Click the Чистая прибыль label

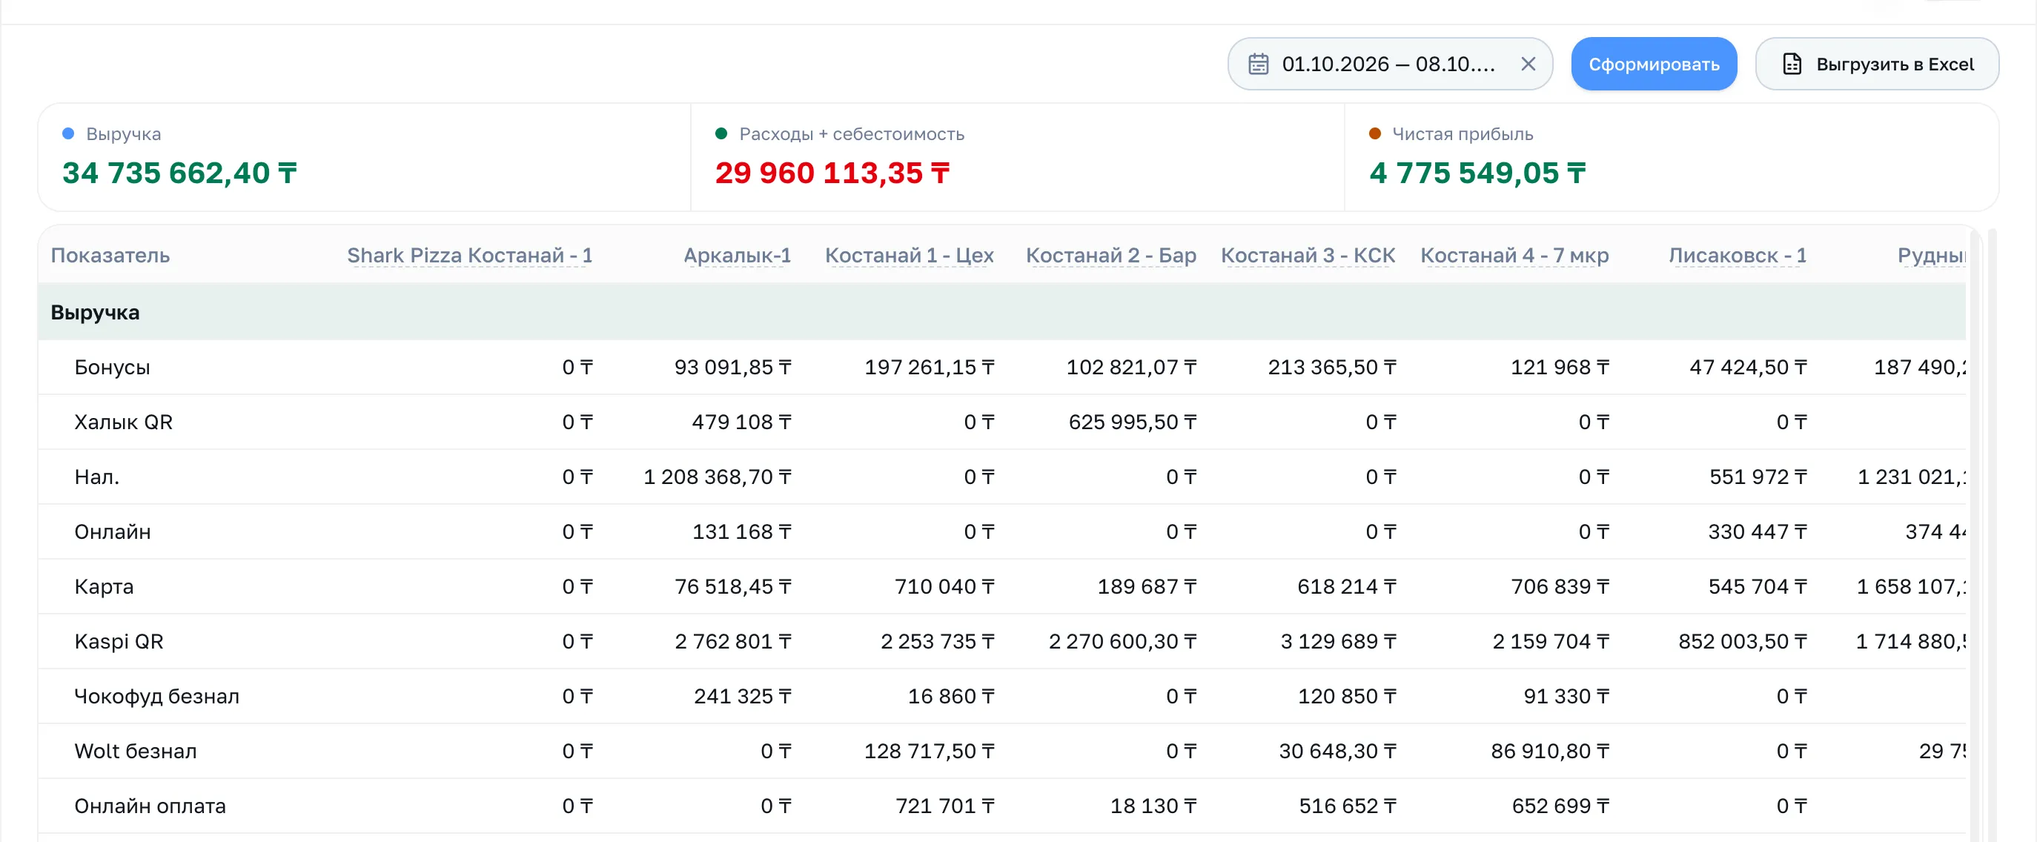coord(1462,134)
